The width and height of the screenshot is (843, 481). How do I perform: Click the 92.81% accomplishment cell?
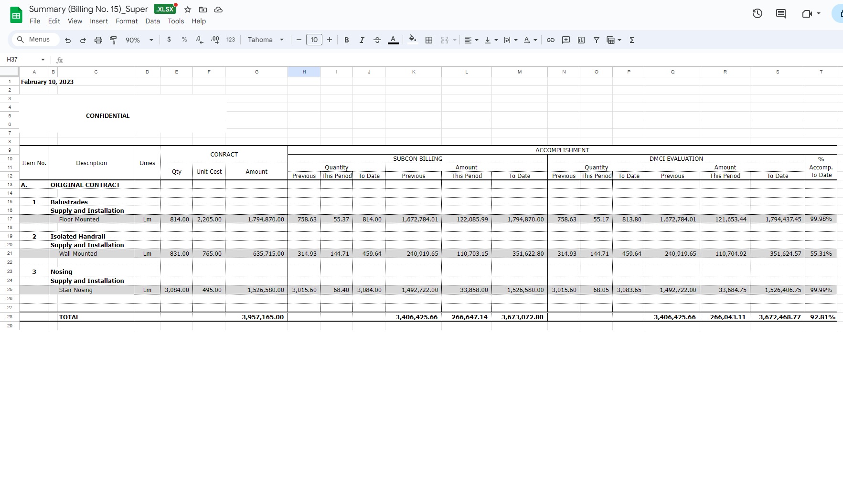tap(821, 317)
